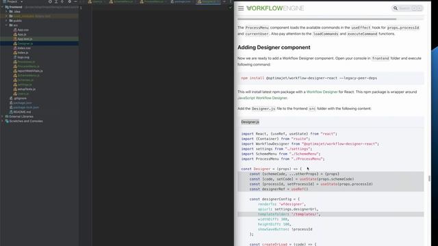
Task: Select App.test.js in project tree
Action: (x=25, y=39)
